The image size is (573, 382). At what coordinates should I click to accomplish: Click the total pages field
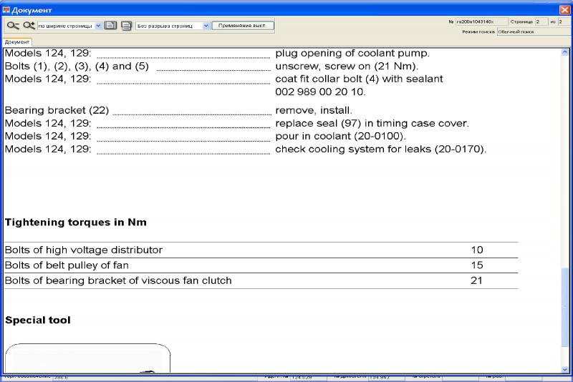[x=563, y=21]
